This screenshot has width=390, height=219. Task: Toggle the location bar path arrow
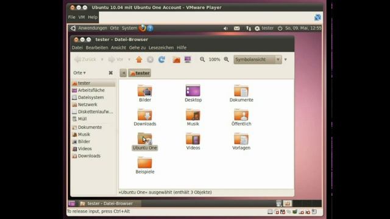click(123, 73)
